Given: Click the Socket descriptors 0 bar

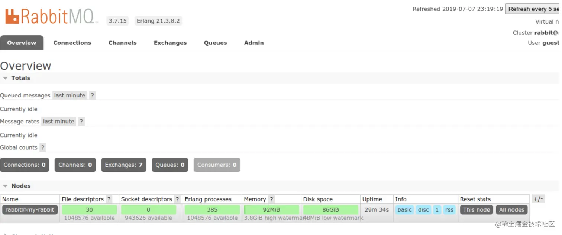Looking at the screenshot, I should (148, 209).
